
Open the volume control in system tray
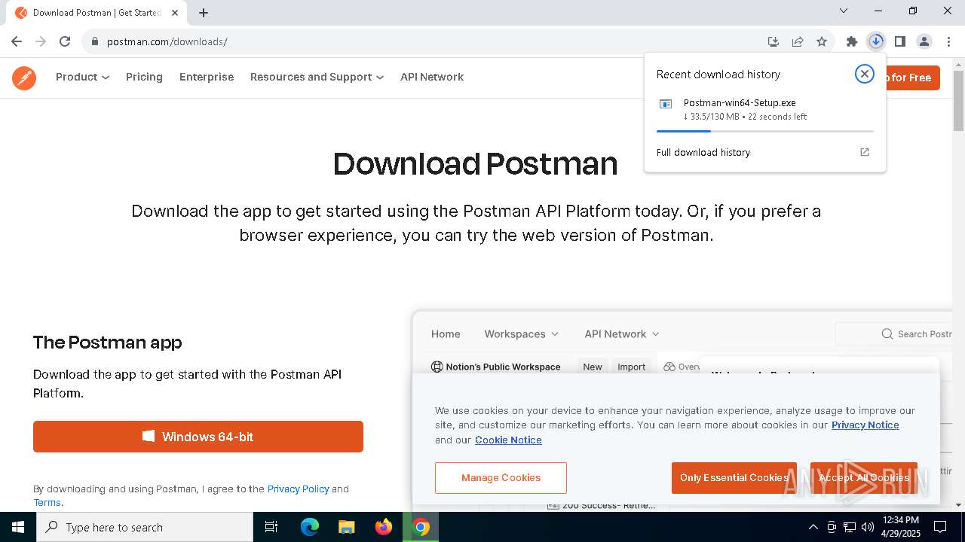pos(868,527)
